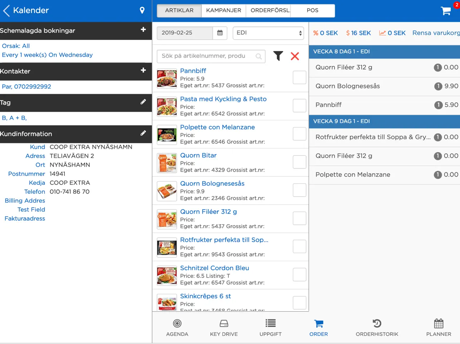The height and width of the screenshot is (344, 460).
Task: Open the Quorn Bitar product thumbnail
Action: [167, 163]
